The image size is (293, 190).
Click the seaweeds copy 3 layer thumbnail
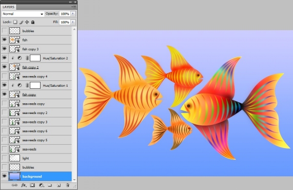[x=15, y=122]
